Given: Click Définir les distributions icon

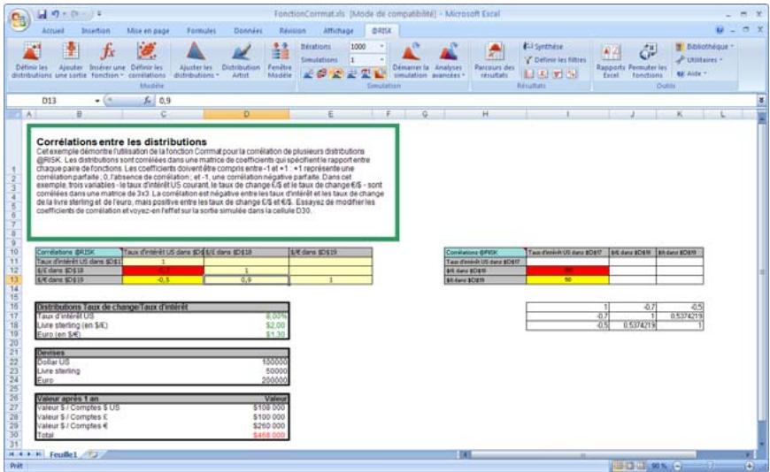Looking at the screenshot, I should pyautogui.click(x=33, y=55).
